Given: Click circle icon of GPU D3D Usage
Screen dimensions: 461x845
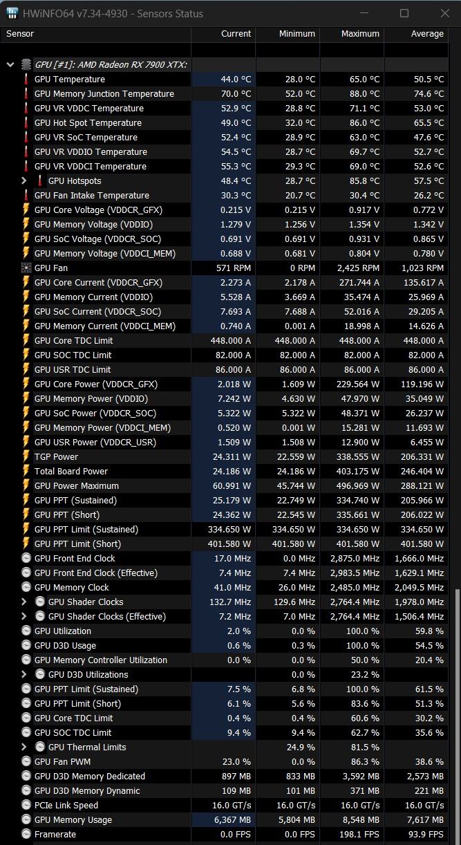Looking at the screenshot, I should [26, 645].
